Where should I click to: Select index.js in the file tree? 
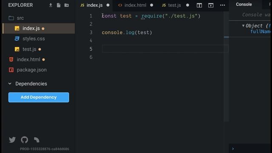[39, 28]
